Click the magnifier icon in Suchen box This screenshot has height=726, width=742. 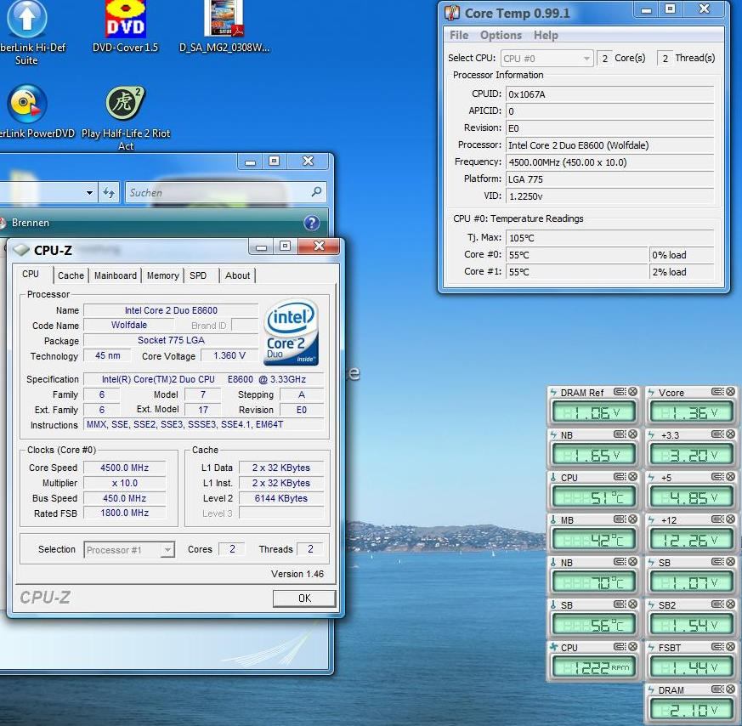click(316, 191)
